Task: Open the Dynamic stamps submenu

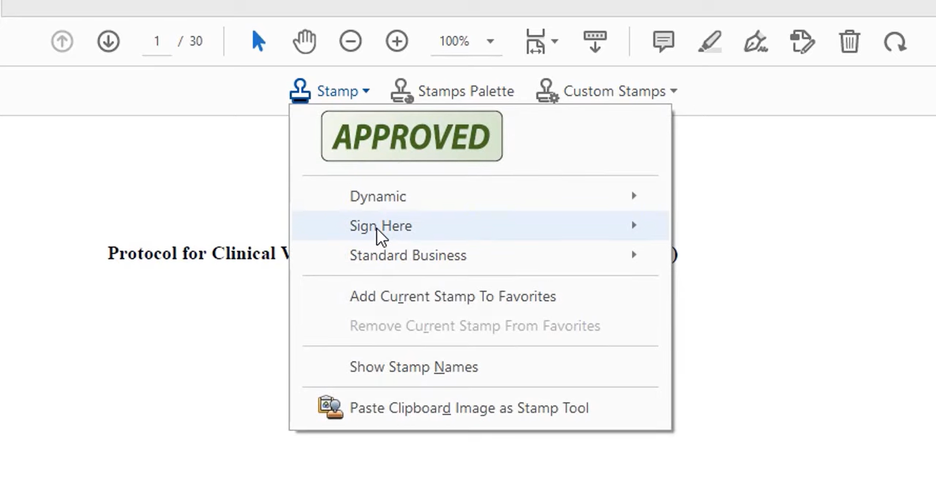Action: pos(480,196)
